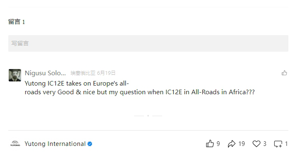The image size is (295, 155).
Task: Click the share count 19
Action: tap(242, 144)
